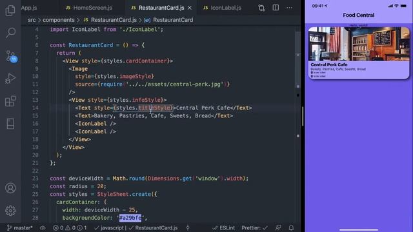This screenshot has height=232, width=413.
Task: Select the RestaurantCard.js tab
Action: (x=157, y=8)
